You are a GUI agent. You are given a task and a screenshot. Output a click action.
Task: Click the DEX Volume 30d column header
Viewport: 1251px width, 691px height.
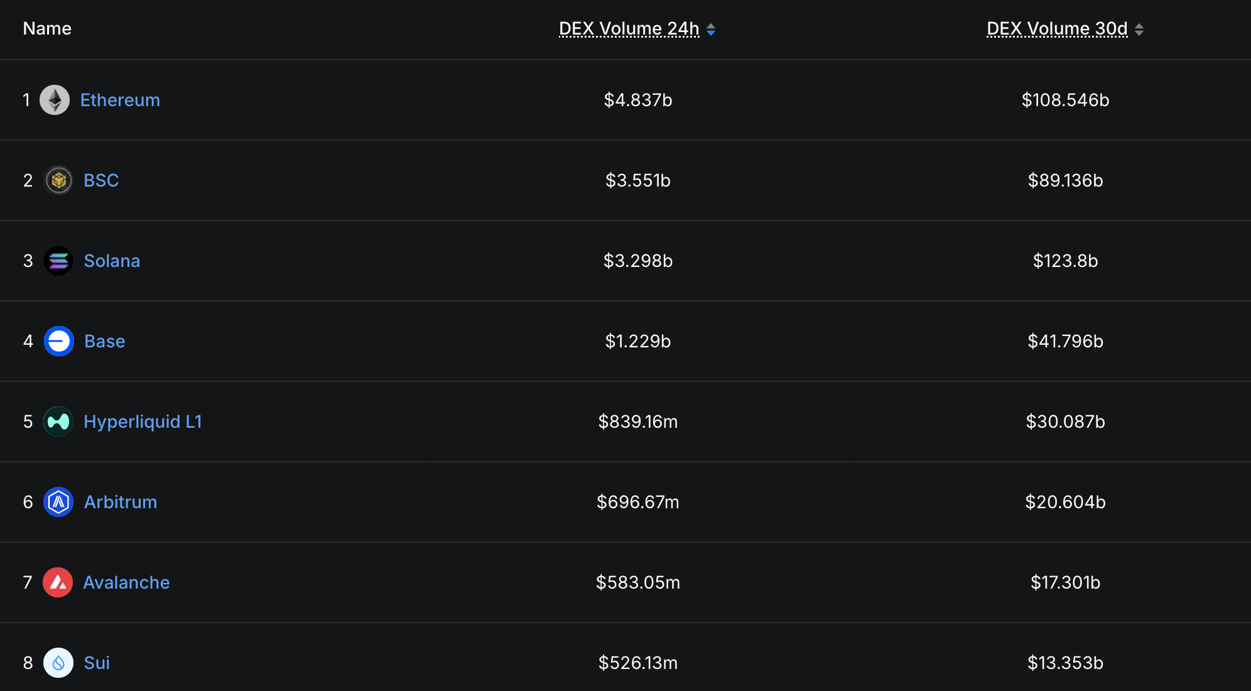1057,29
